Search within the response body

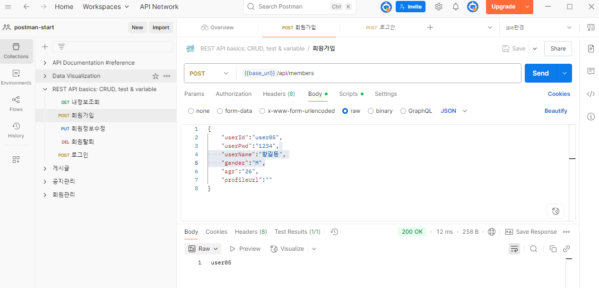coord(534,249)
